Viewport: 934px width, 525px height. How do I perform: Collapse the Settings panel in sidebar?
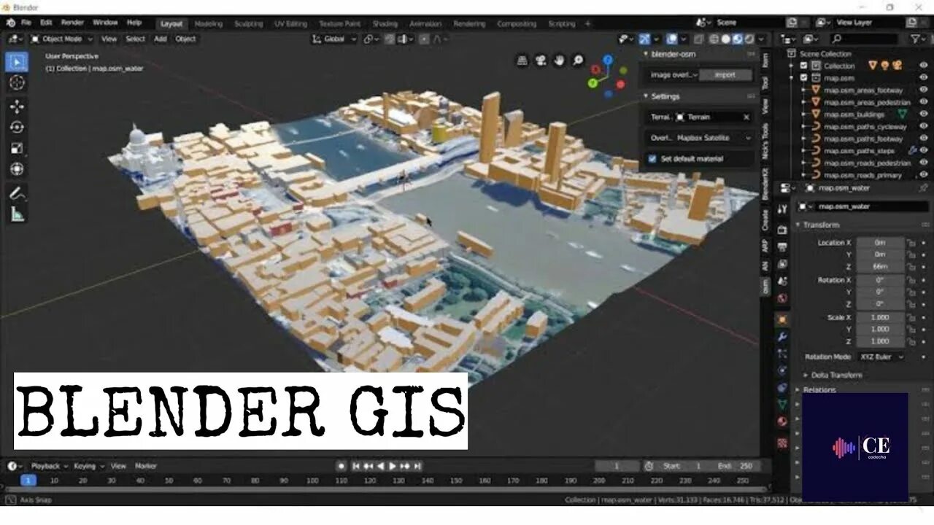(661, 96)
